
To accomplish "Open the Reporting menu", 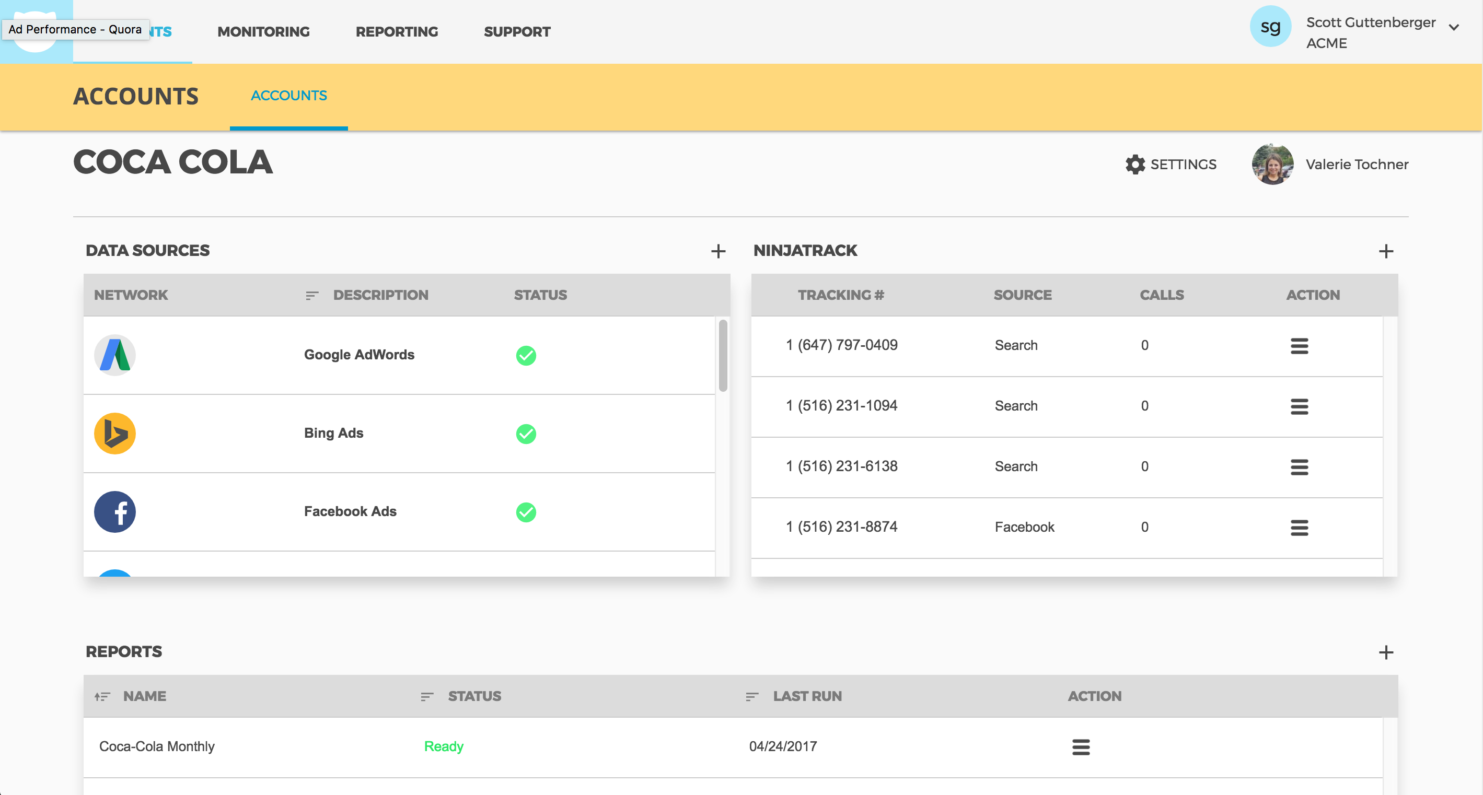I will (396, 32).
